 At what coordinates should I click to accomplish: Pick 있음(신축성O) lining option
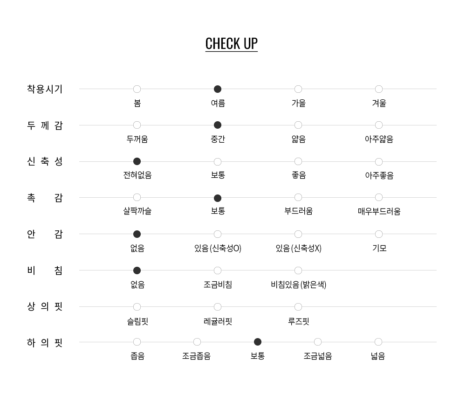(x=218, y=234)
